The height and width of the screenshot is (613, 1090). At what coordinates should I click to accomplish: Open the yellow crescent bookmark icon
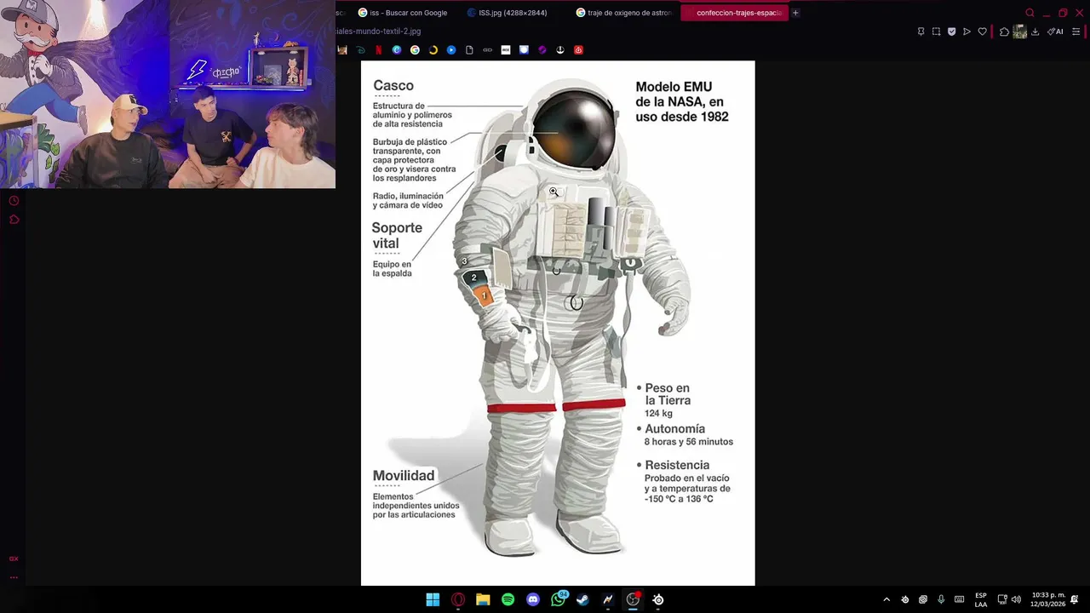(433, 50)
